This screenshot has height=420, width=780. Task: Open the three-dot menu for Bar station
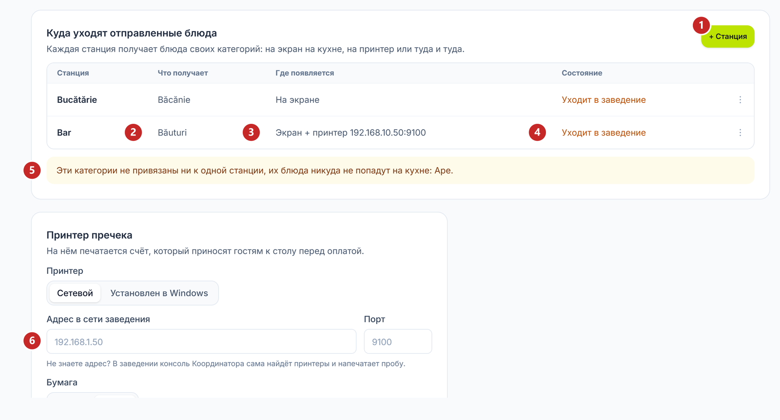click(x=740, y=133)
